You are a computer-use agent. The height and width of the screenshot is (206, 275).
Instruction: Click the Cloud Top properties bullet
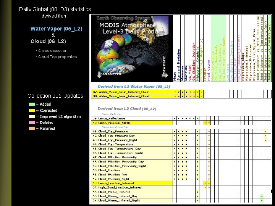coord(57,57)
